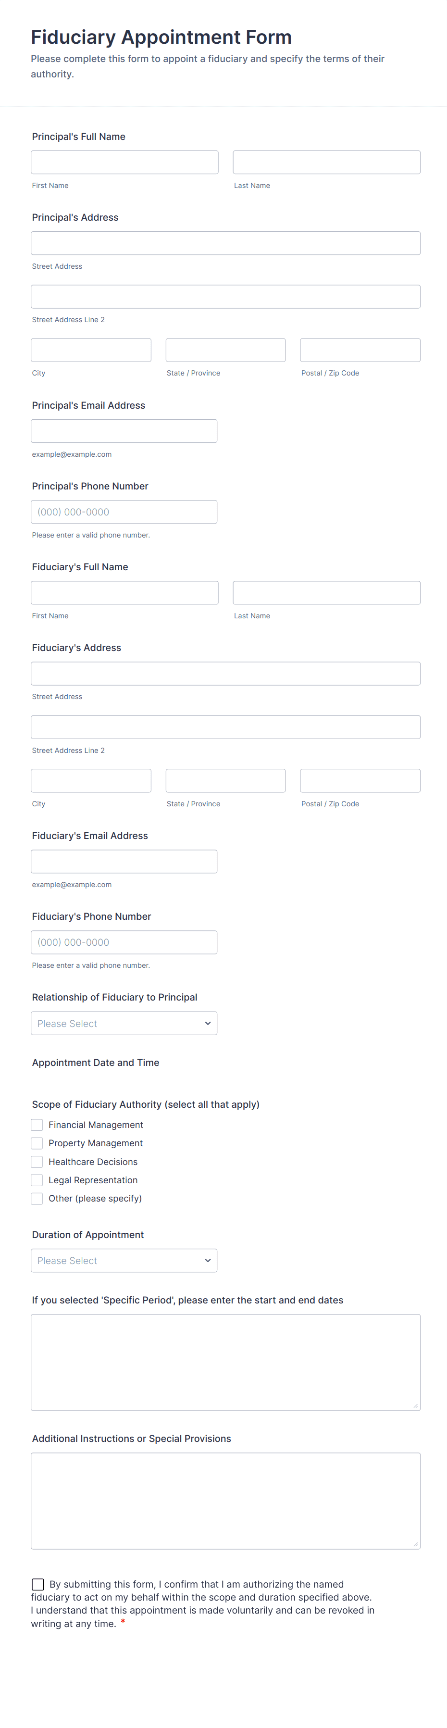This screenshot has height=1728, width=447.
Task: Tick the Property Management option
Action: click(x=37, y=1142)
